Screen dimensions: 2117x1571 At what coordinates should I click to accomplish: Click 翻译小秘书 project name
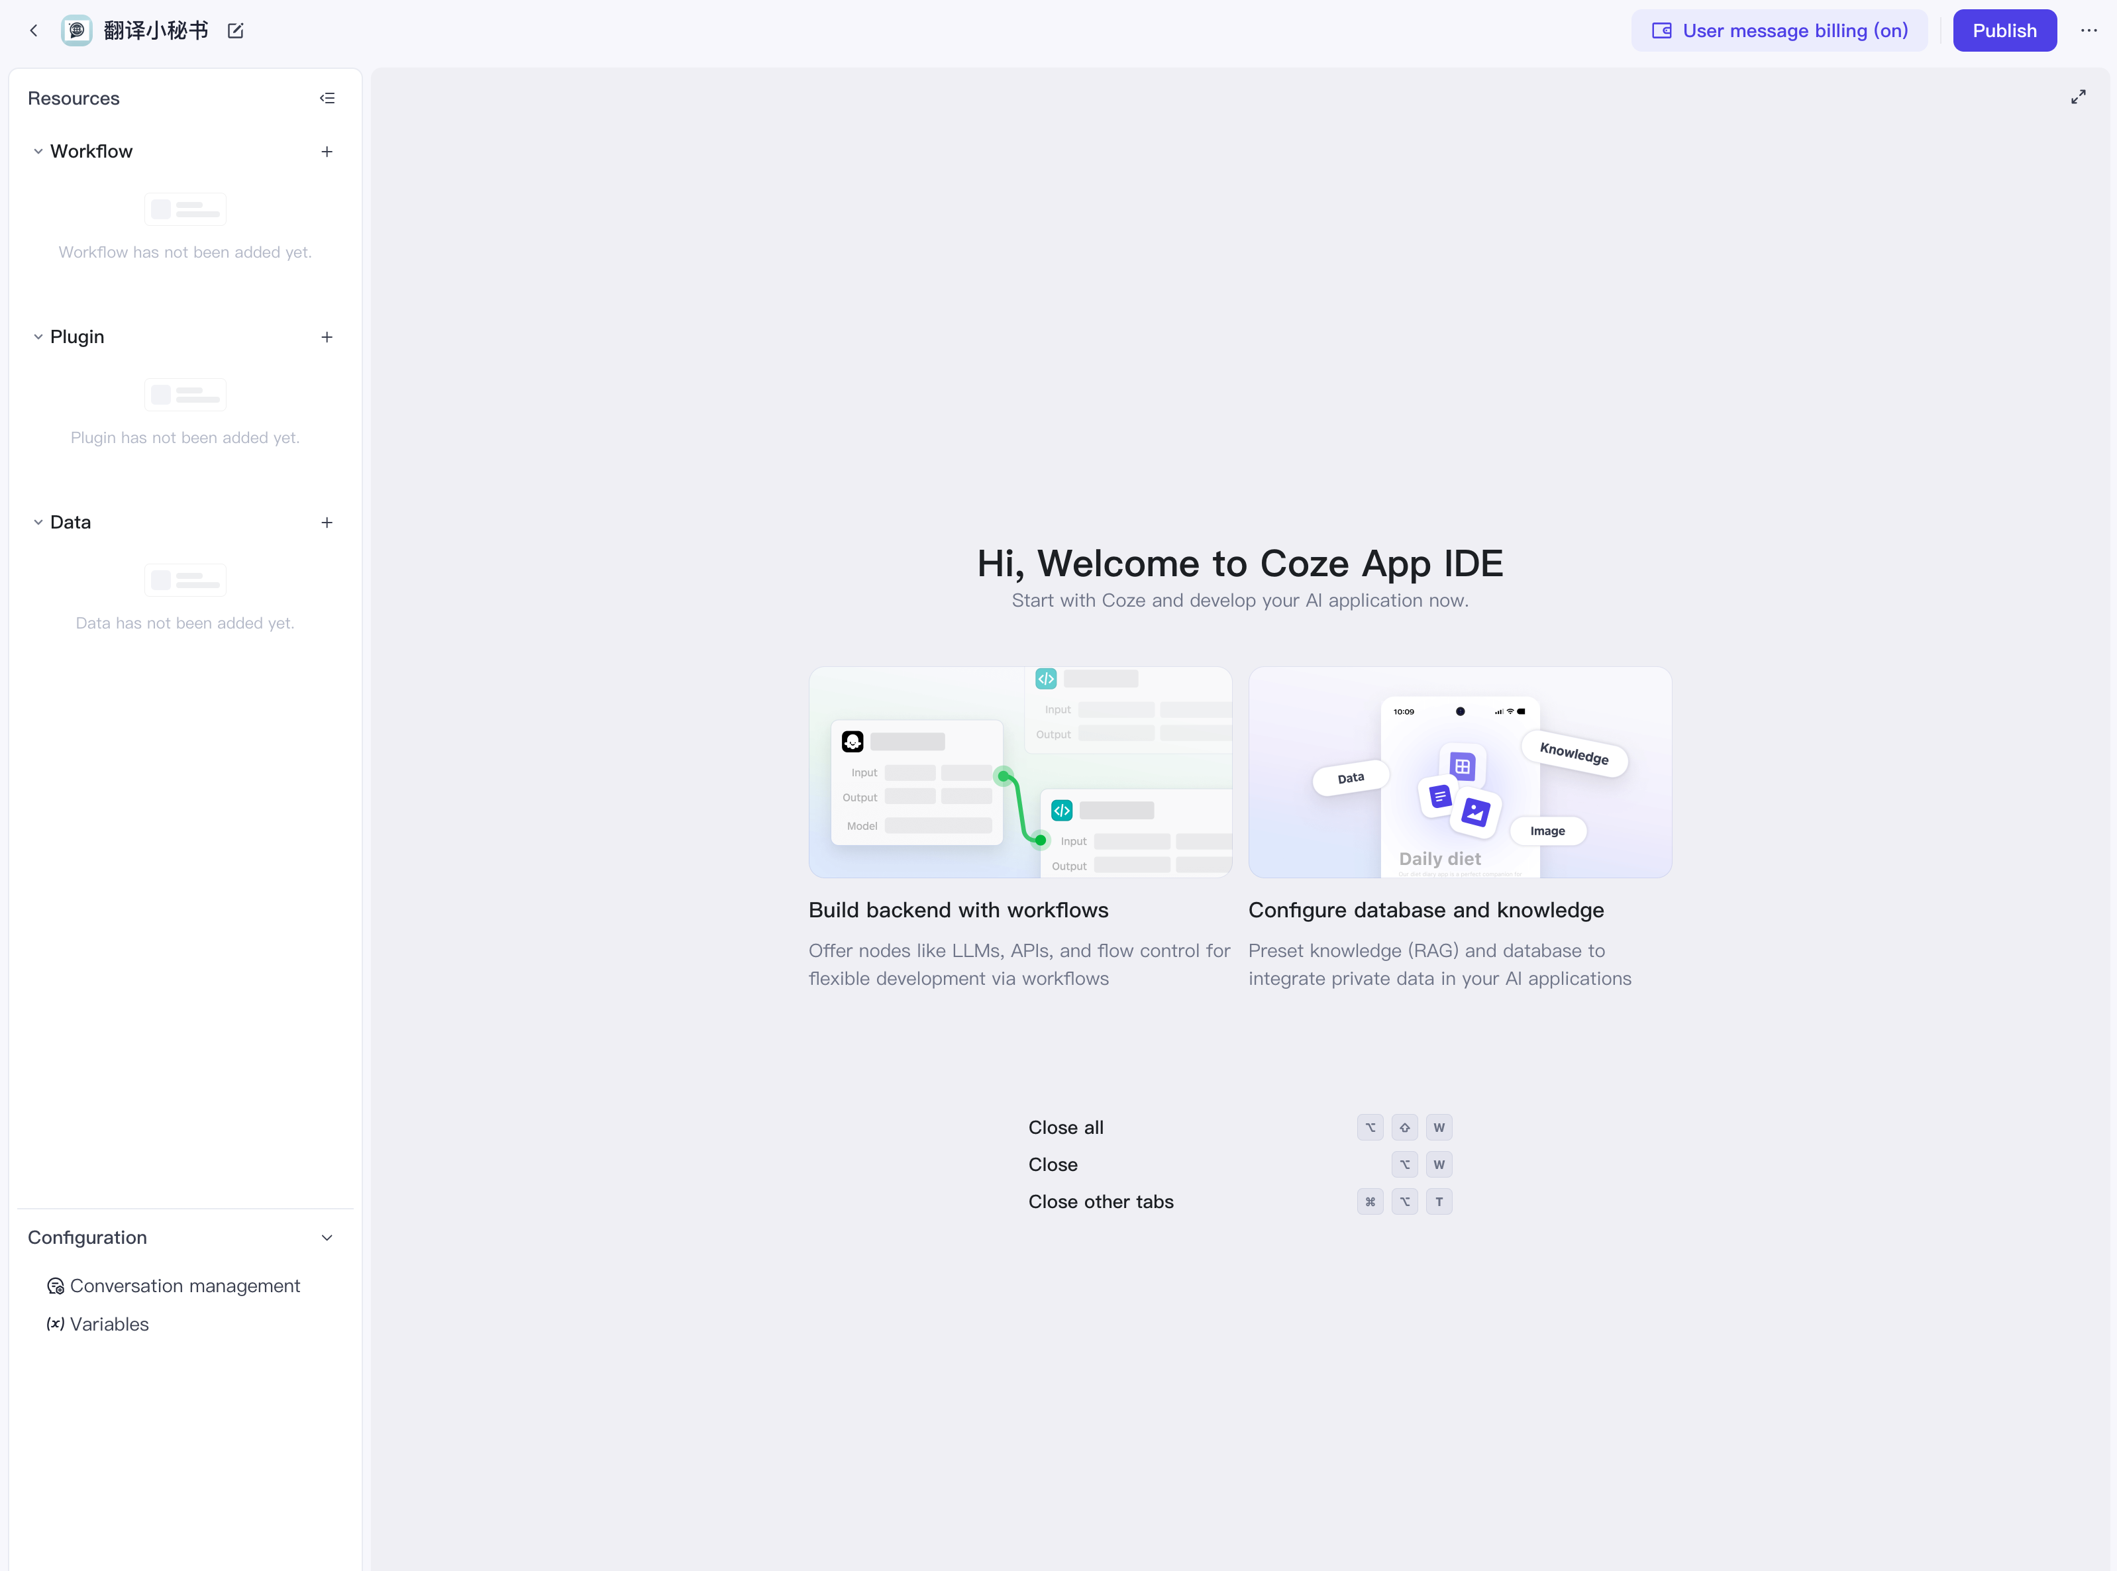click(156, 30)
